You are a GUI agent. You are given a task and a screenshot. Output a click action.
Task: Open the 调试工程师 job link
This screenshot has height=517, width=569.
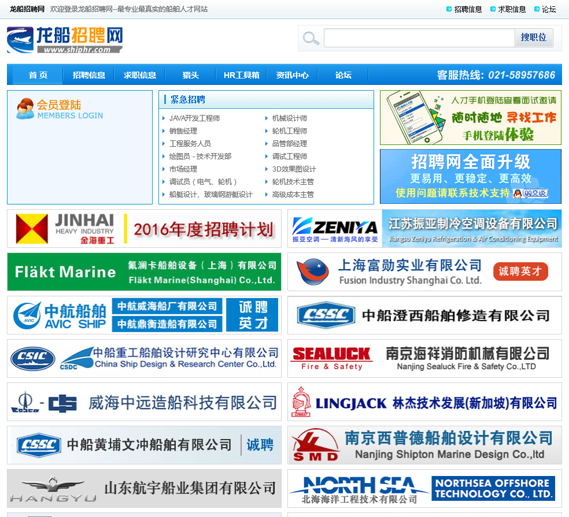pos(290,157)
